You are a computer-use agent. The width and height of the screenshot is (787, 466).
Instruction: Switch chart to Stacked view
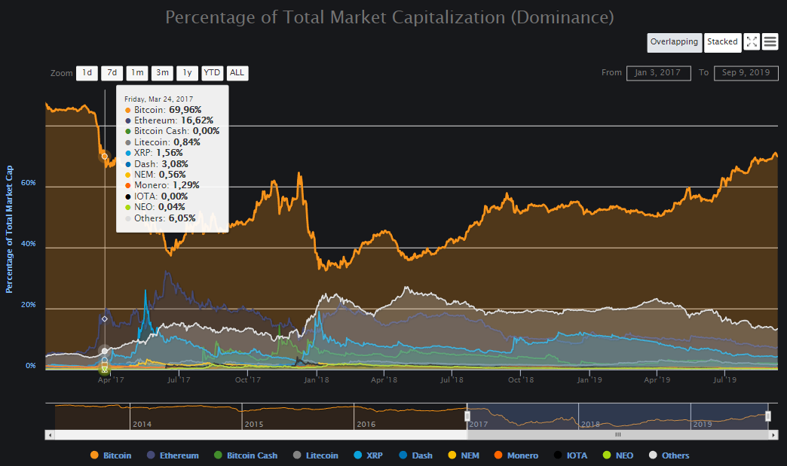tap(722, 42)
